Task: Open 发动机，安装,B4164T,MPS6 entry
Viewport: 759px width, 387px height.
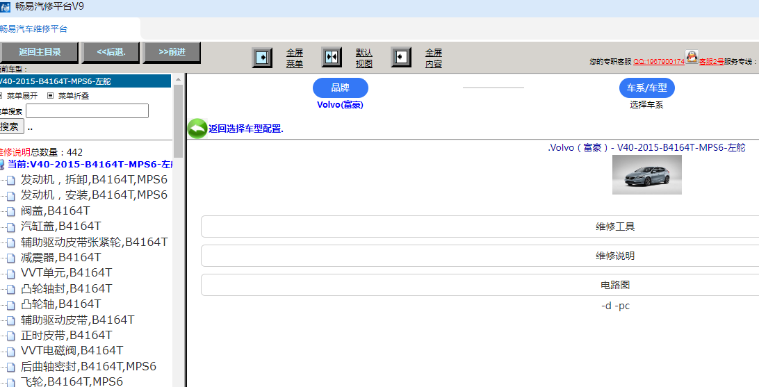Action: pyautogui.click(x=94, y=195)
